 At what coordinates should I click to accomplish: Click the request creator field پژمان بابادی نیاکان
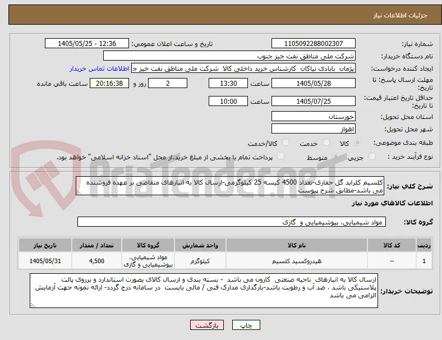coord(243,68)
